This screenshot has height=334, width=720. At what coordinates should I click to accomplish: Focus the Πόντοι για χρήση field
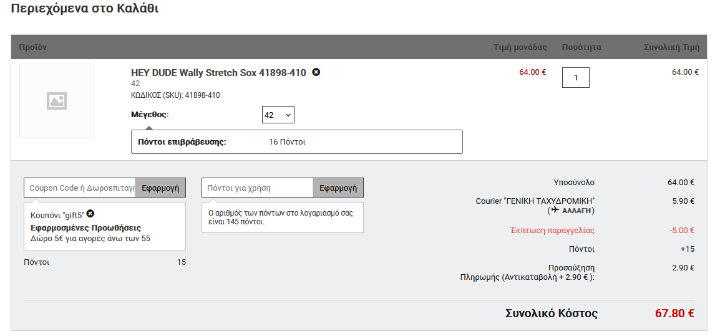point(258,188)
